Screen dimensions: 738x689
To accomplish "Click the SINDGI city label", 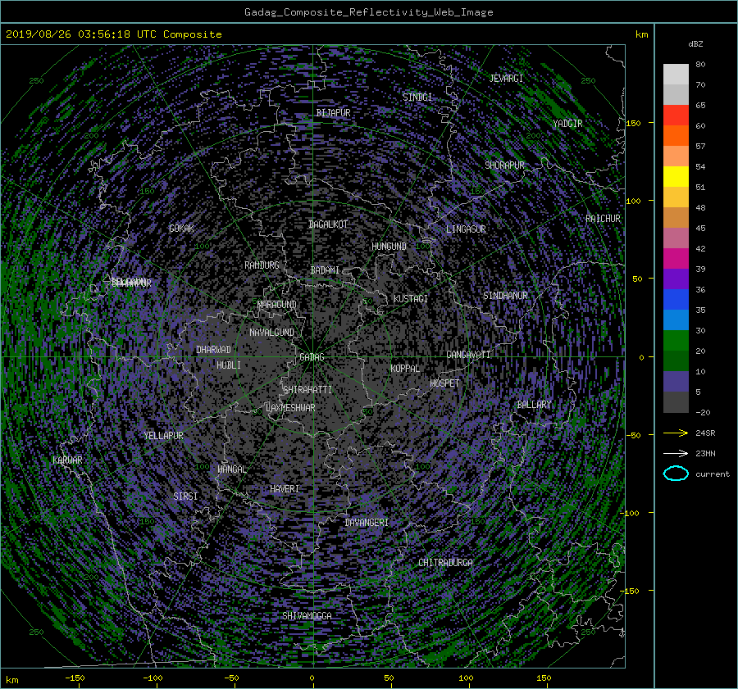I will 417,97.
